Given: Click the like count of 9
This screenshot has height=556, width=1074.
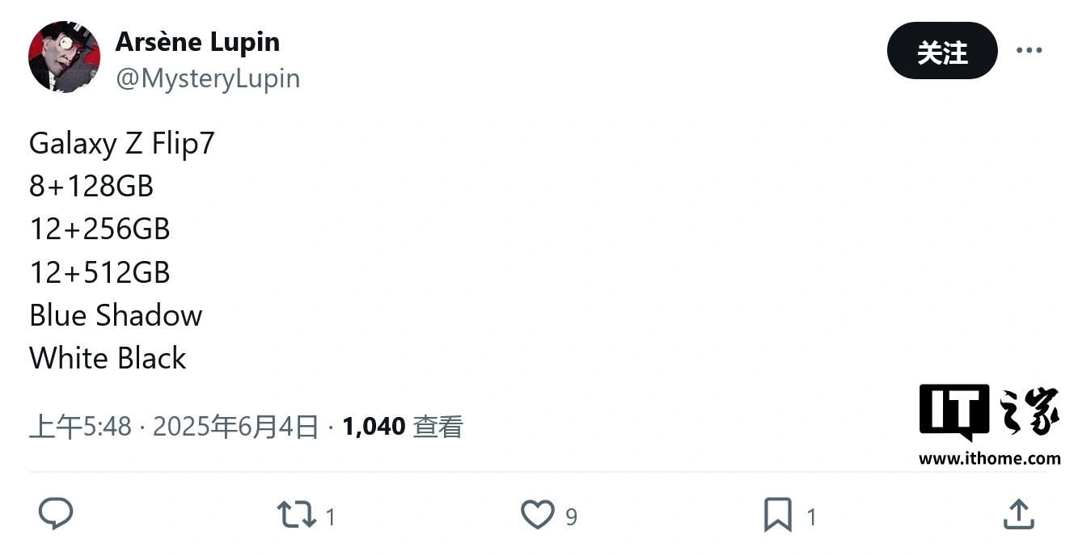Looking at the screenshot, I should point(571,516).
